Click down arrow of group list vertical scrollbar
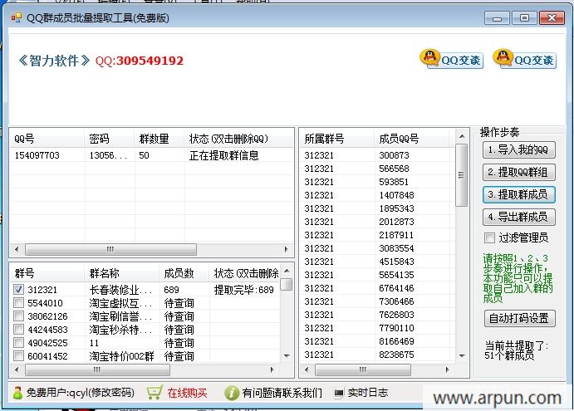 287,355
